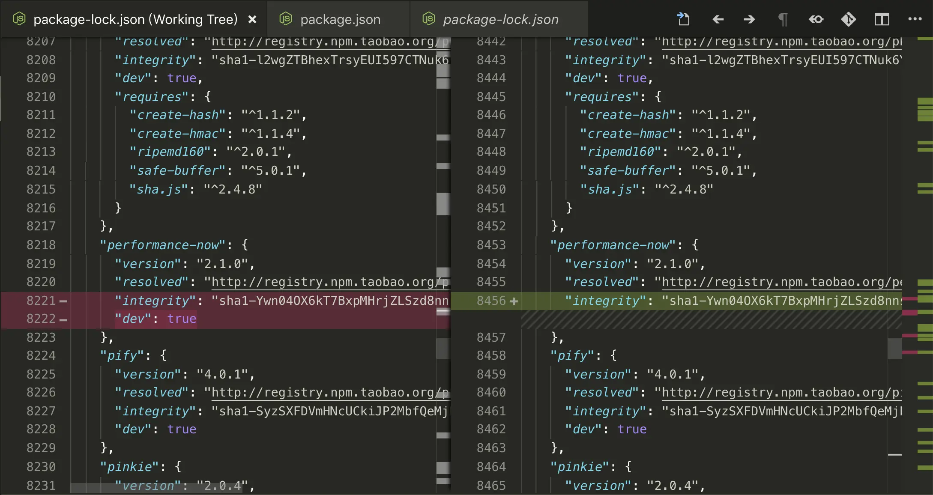The height and width of the screenshot is (495, 933).
Task: Click plus marker on line 8456
Action: click(x=514, y=301)
